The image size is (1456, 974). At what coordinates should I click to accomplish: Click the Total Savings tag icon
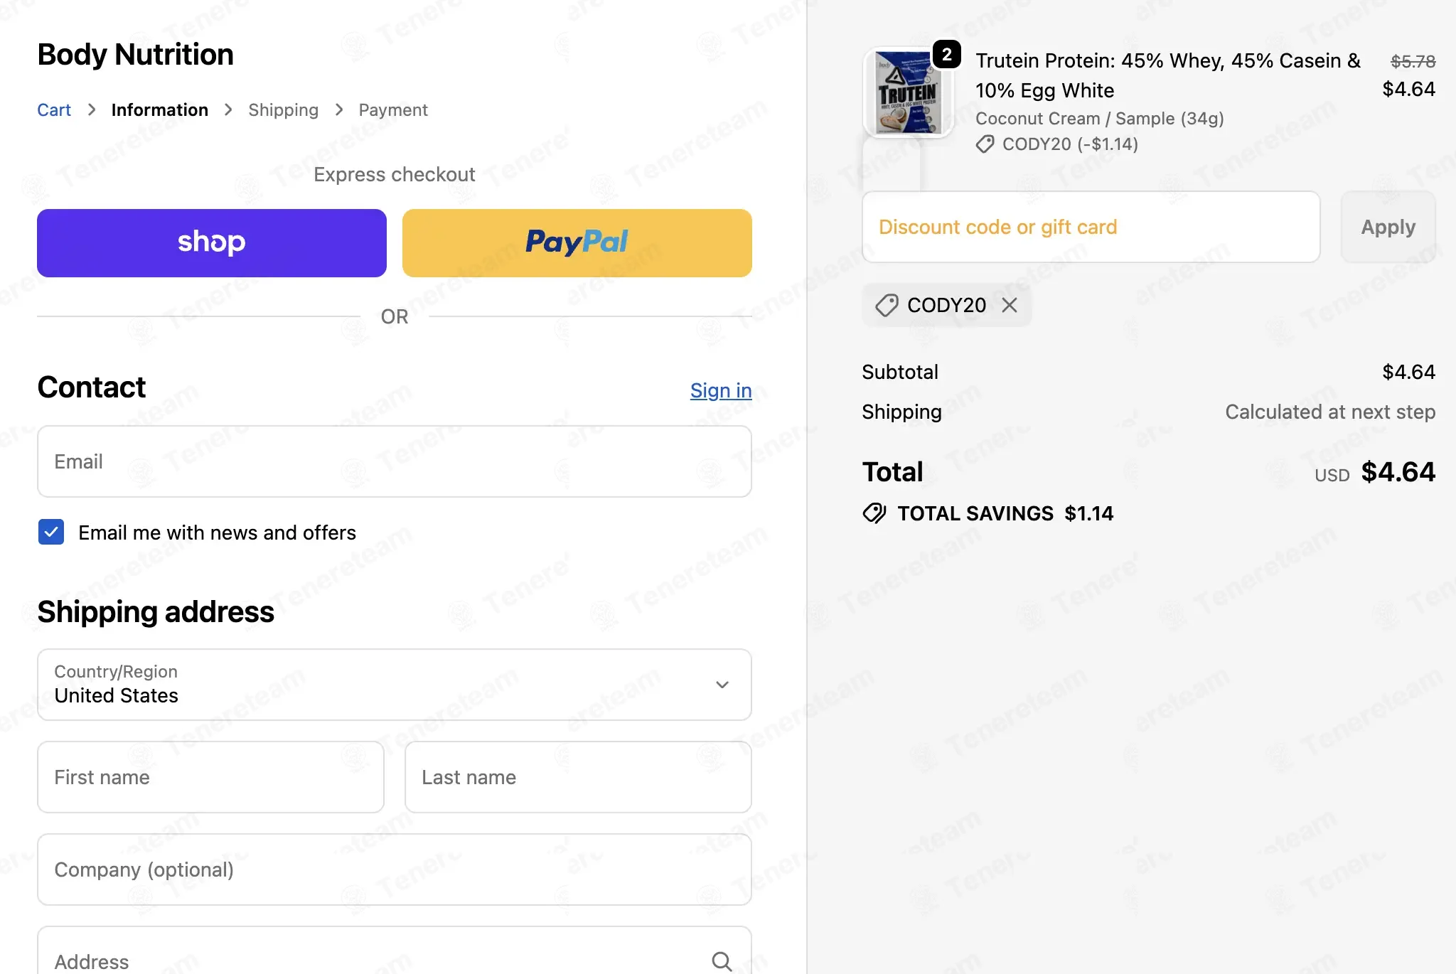(x=874, y=513)
